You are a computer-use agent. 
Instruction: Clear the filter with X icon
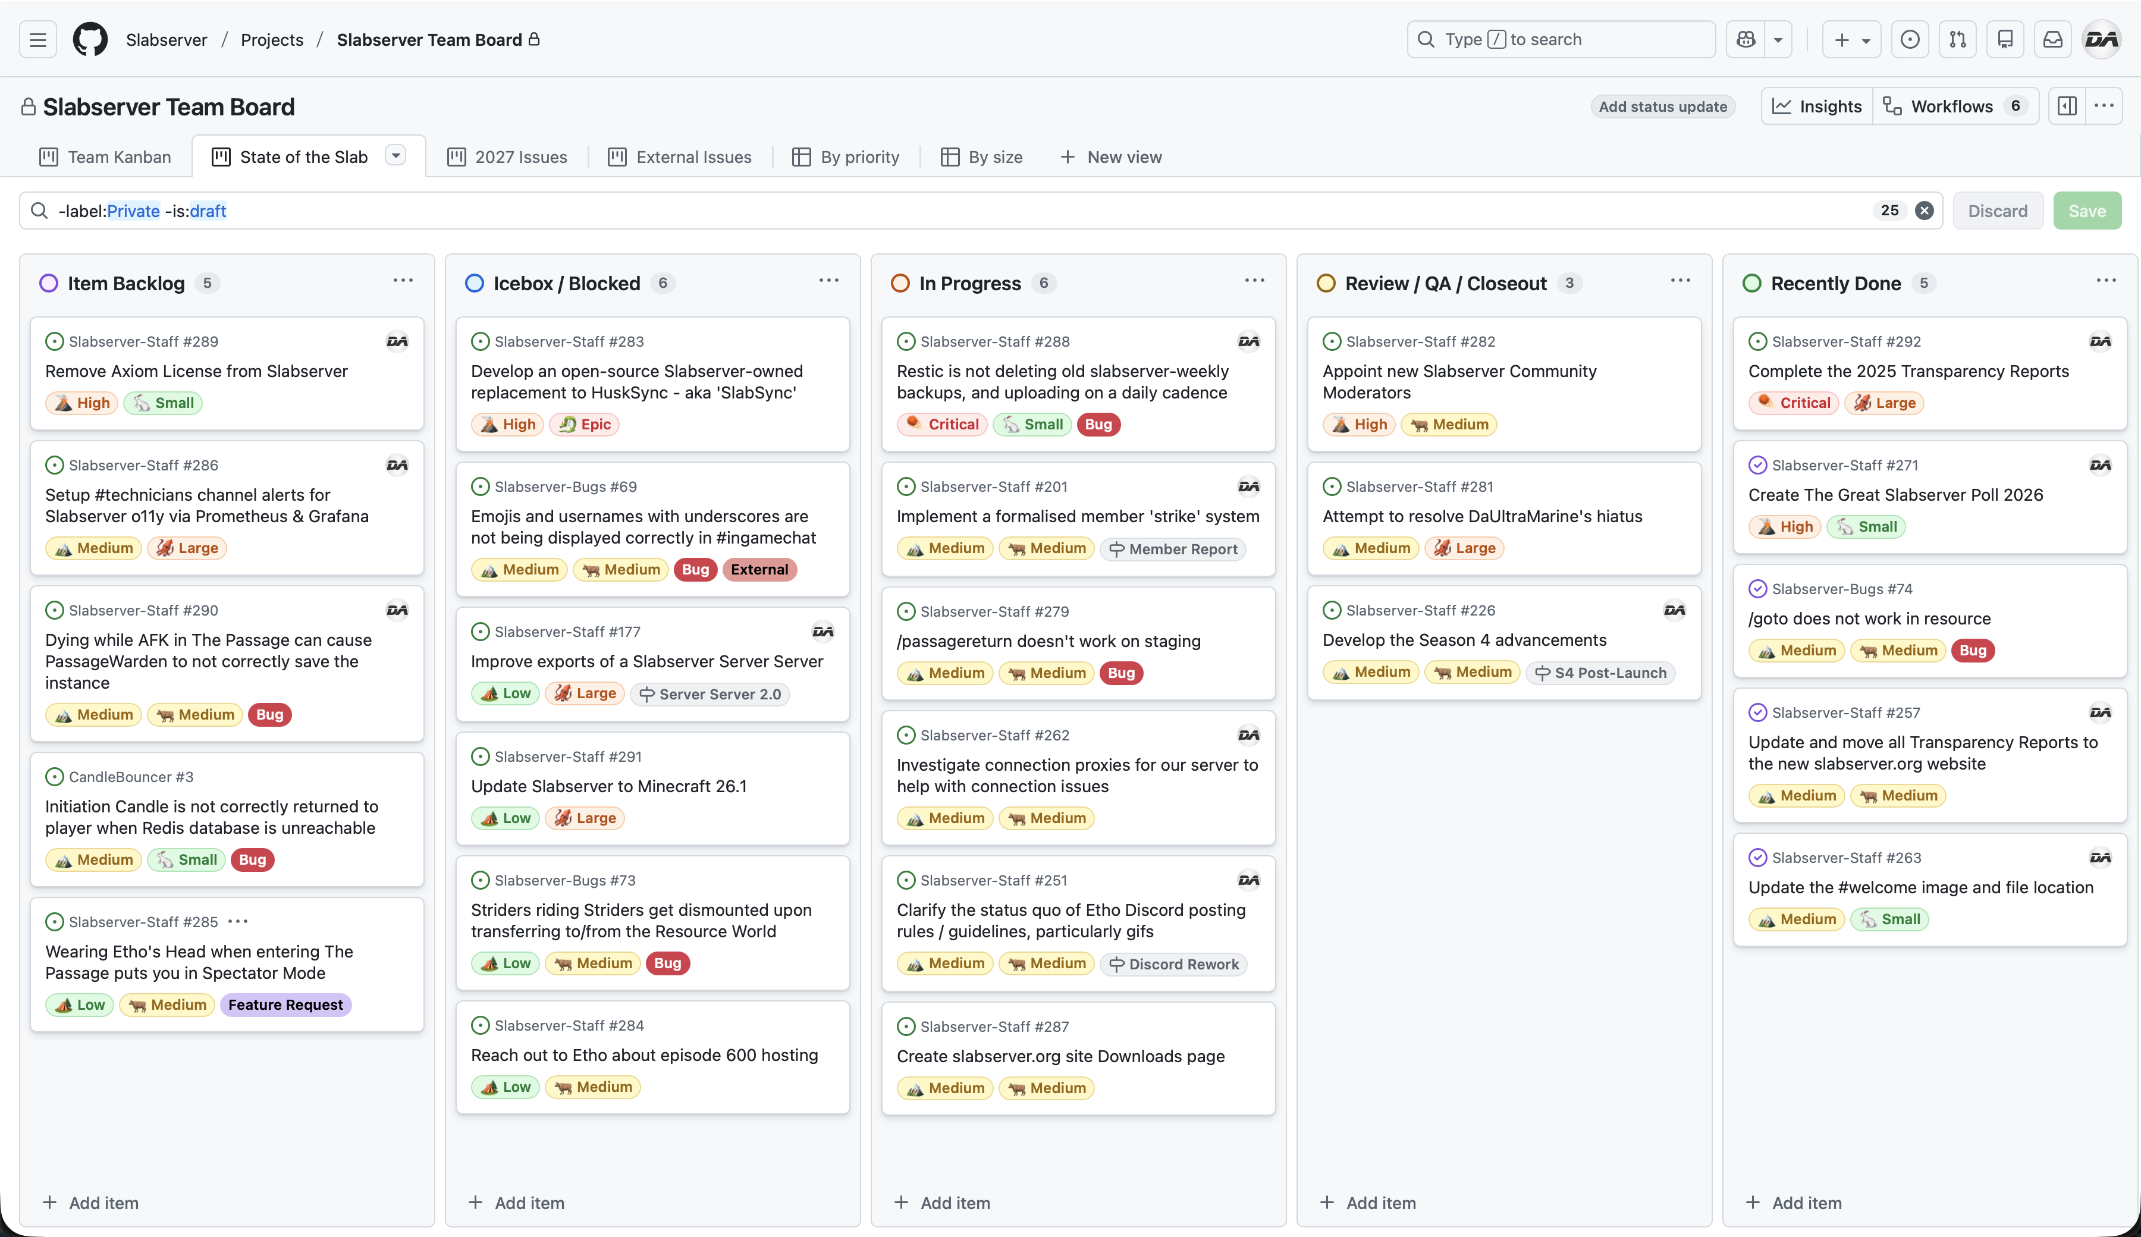[1925, 211]
